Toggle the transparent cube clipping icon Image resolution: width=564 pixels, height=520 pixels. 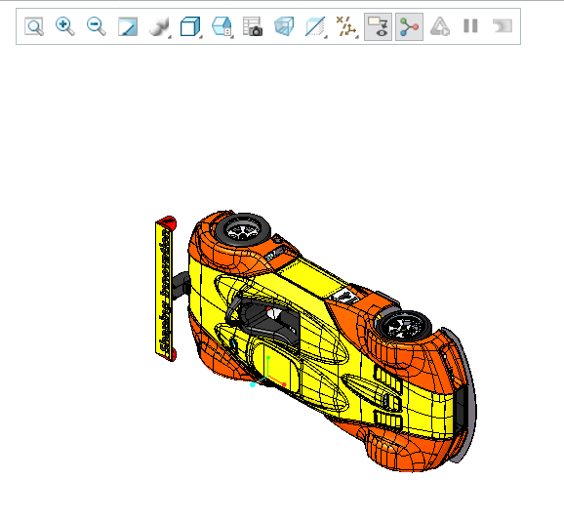(284, 26)
